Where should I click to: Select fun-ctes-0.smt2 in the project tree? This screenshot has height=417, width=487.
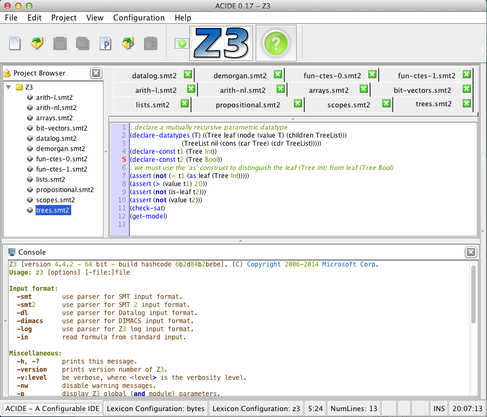61,159
